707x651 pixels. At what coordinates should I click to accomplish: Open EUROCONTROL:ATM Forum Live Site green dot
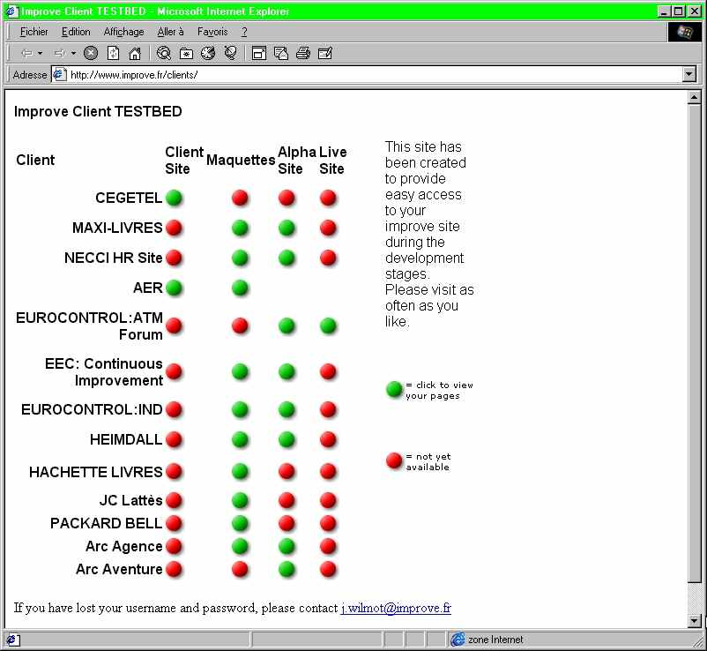[x=328, y=325]
